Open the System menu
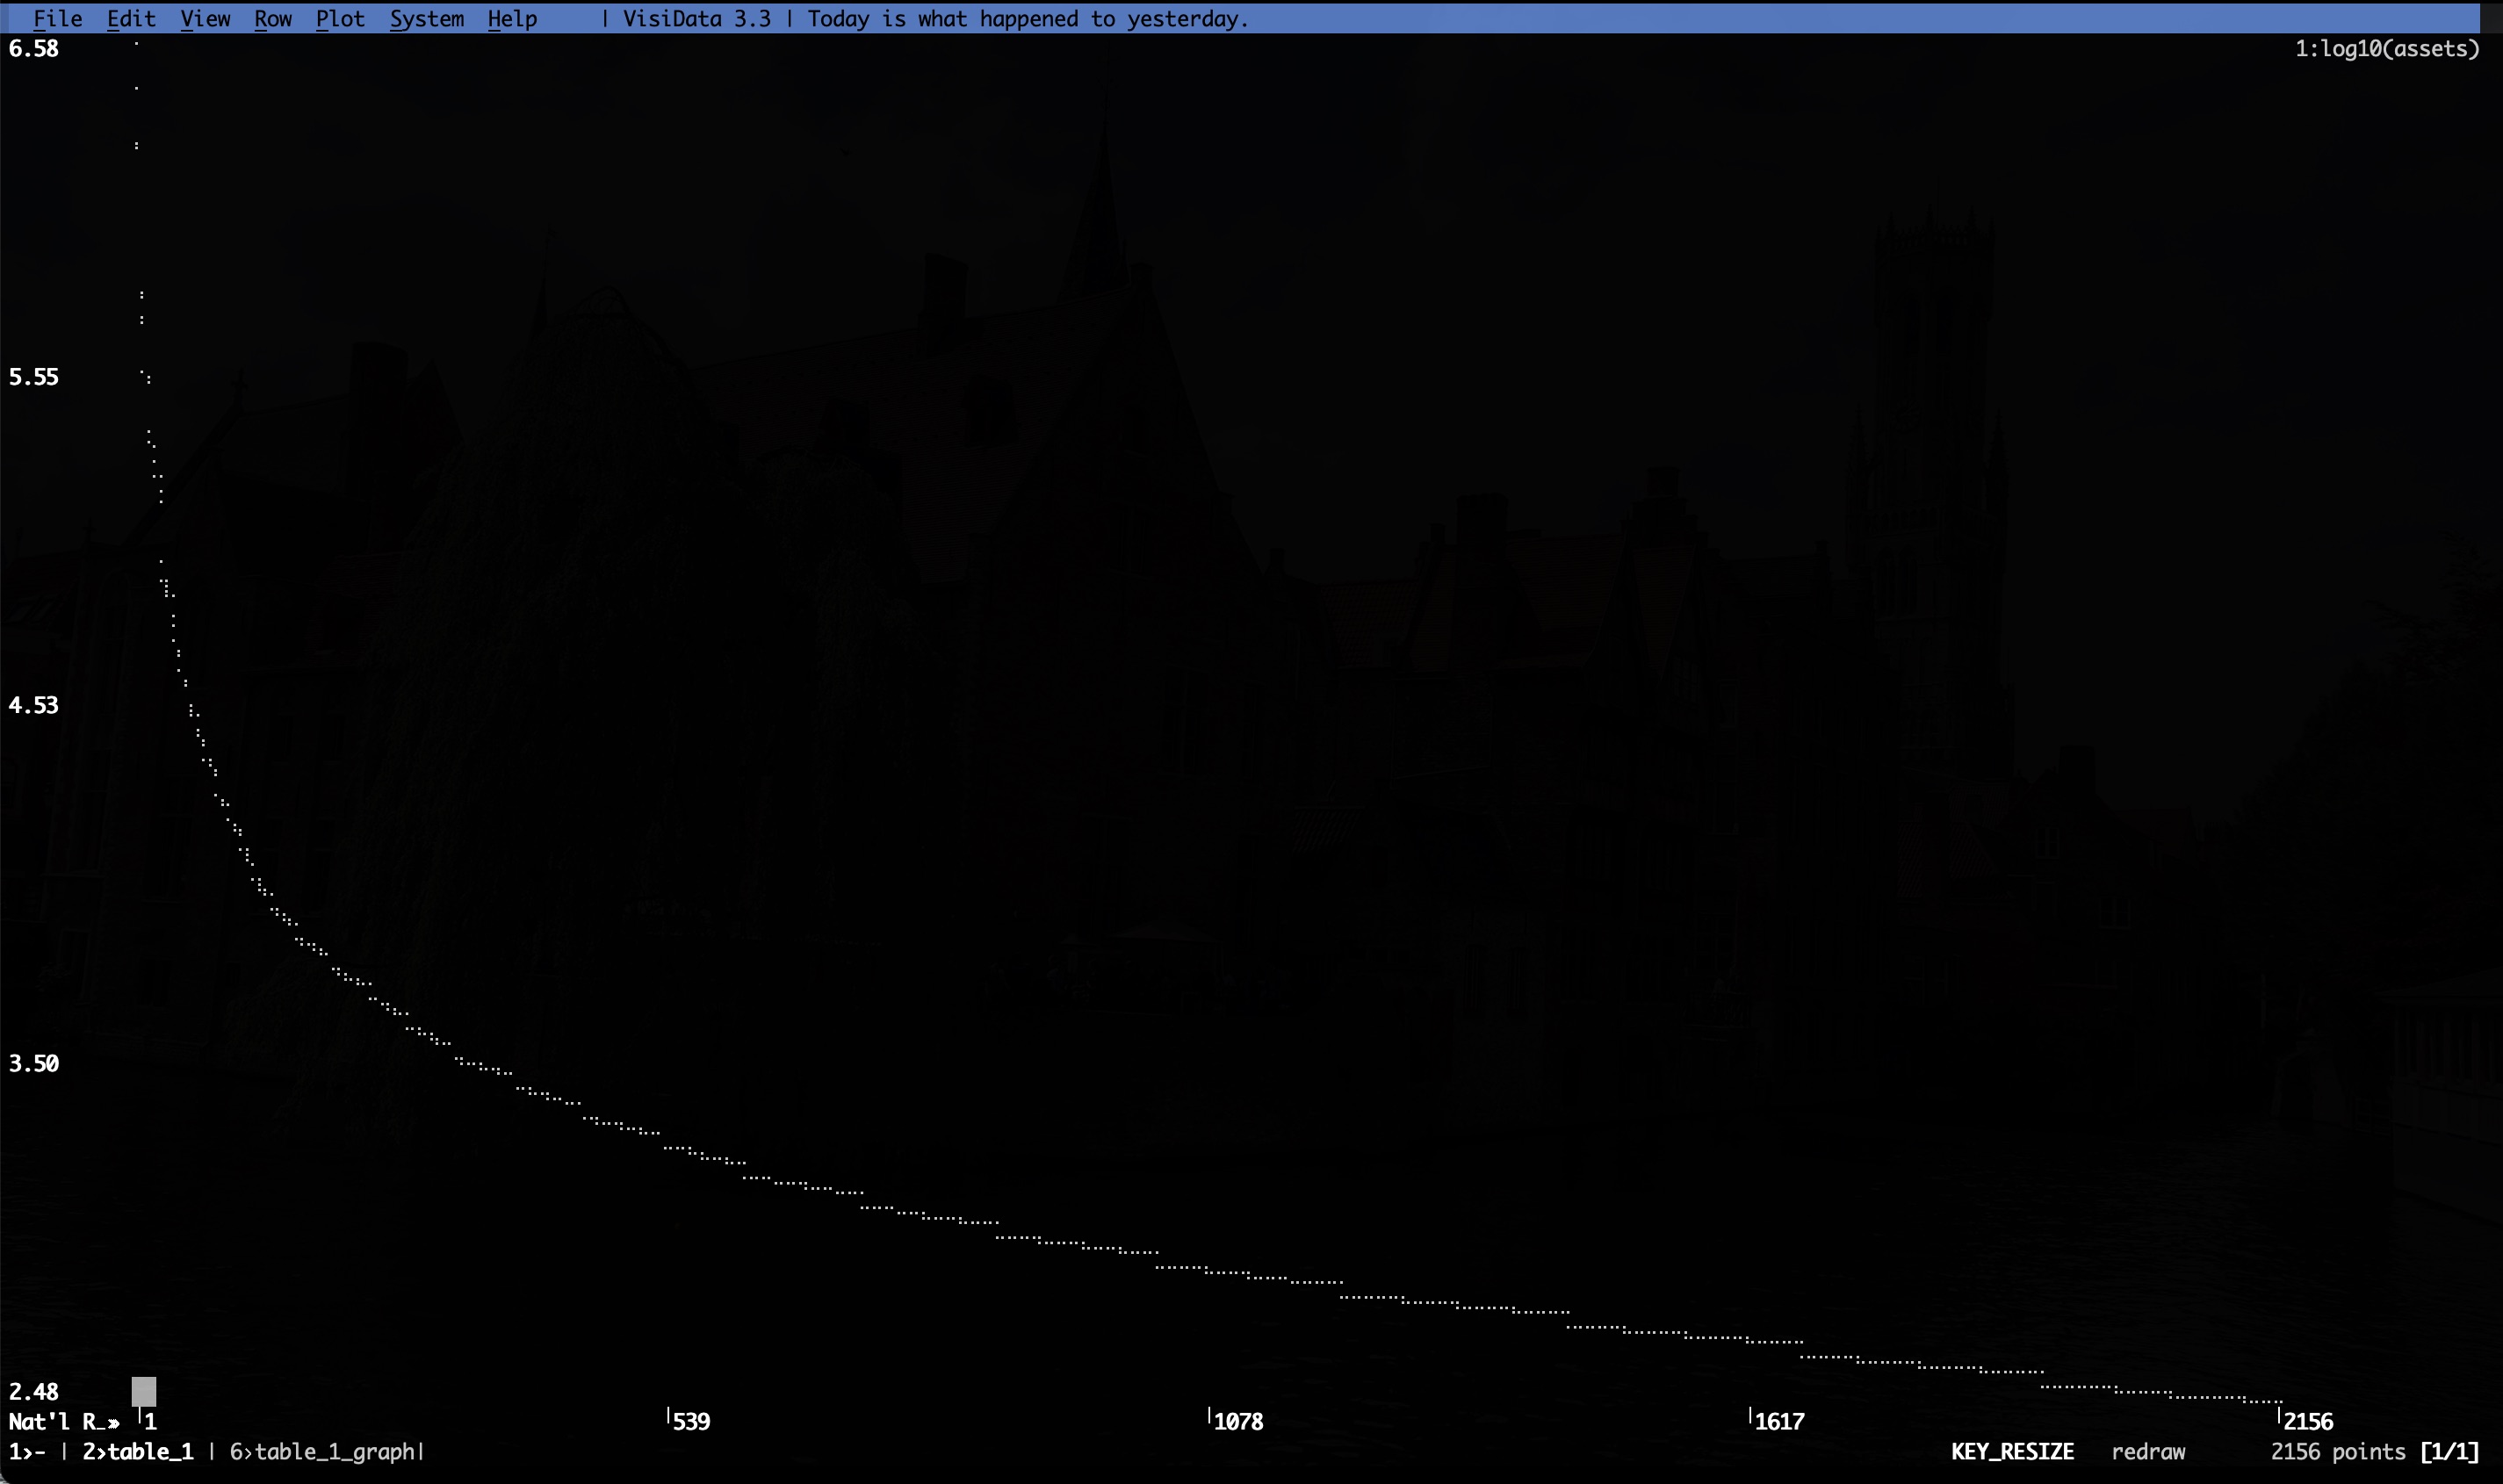Screen dimensions: 2503x1484 [x=427, y=18]
